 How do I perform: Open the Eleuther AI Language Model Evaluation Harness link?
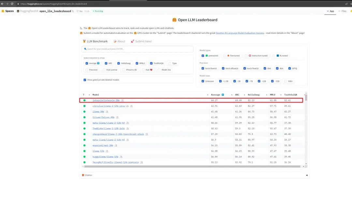point(240,33)
